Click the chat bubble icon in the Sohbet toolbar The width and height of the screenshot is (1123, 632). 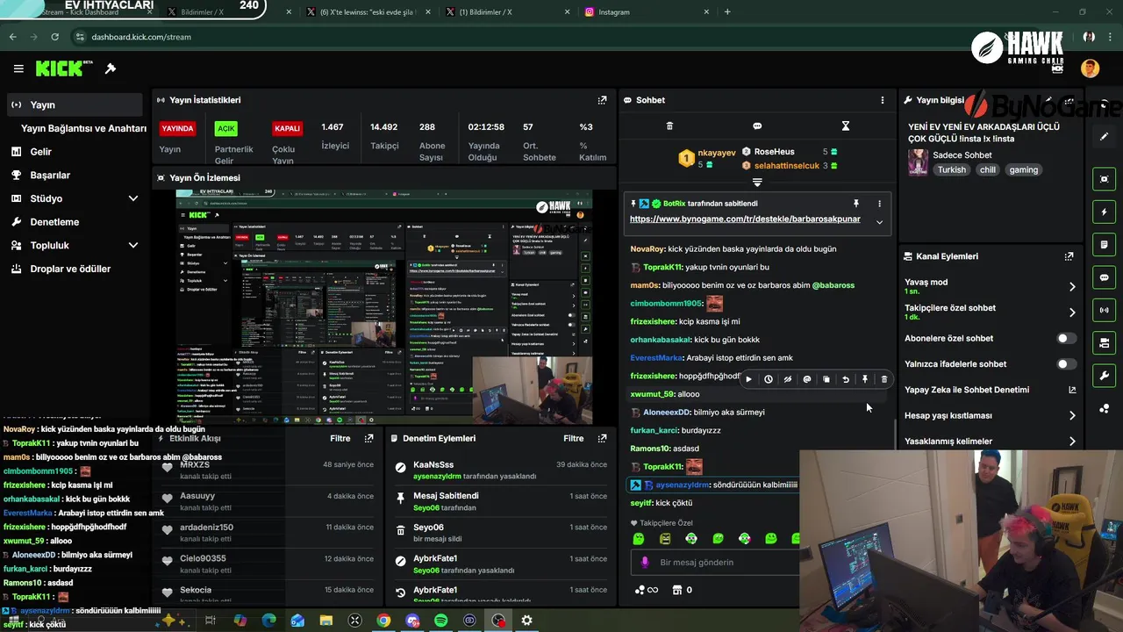[x=757, y=126]
